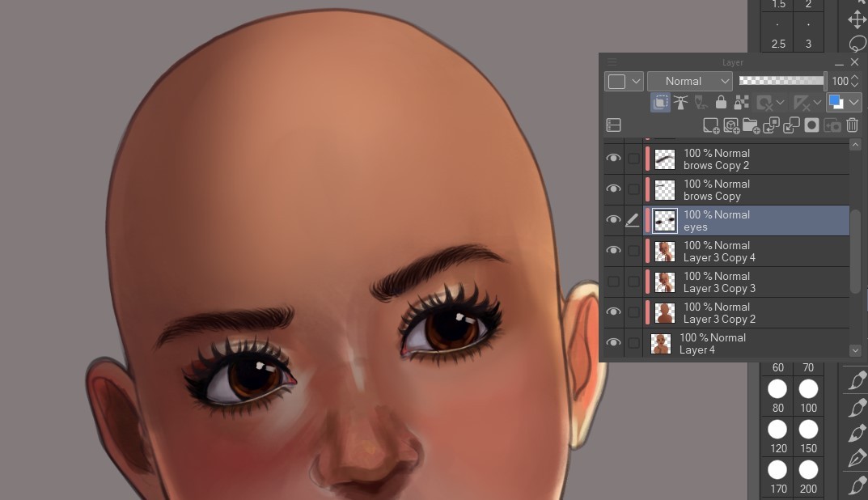Click layer list scroll up arrow
Screen dimensions: 868x500
click(x=855, y=145)
